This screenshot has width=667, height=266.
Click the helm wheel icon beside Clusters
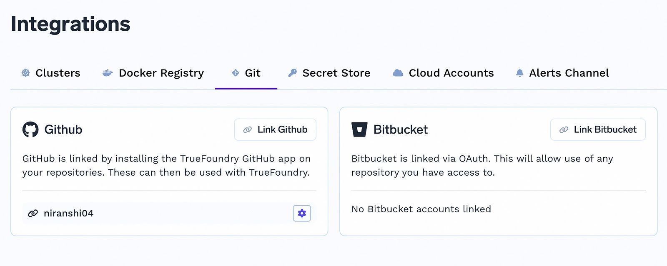(x=26, y=73)
